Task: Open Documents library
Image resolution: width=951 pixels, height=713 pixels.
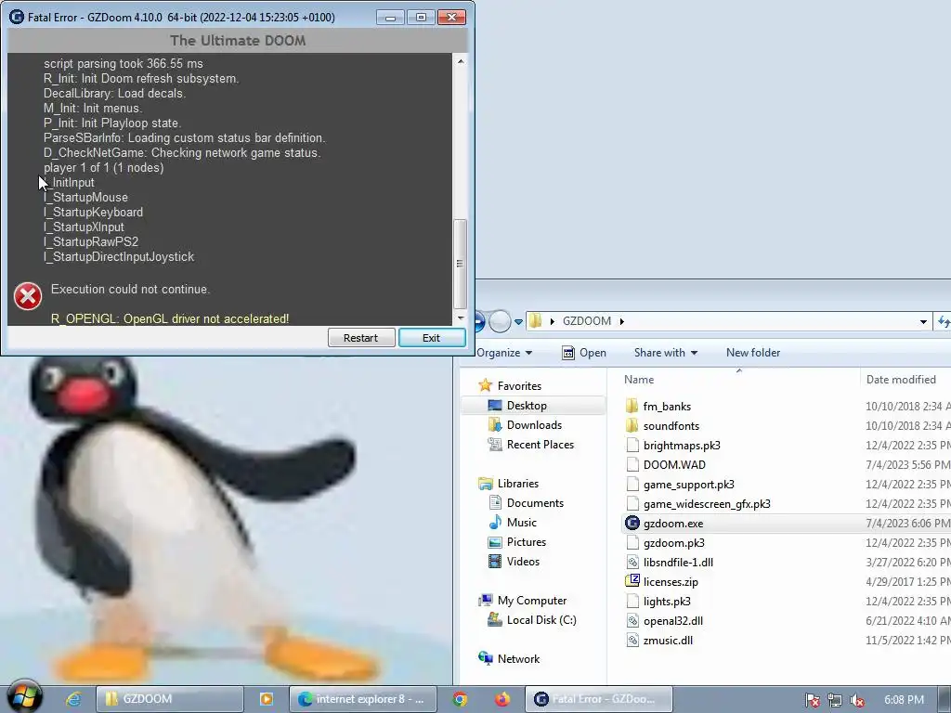Action: coord(535,502)
